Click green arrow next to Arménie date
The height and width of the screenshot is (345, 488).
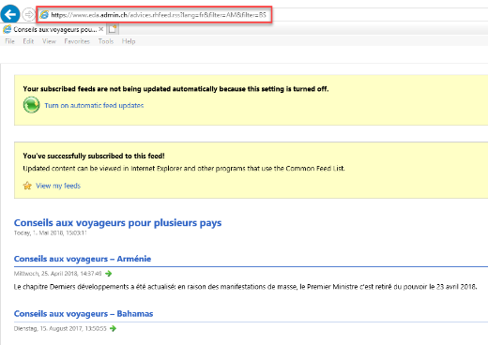pos(109,274)
